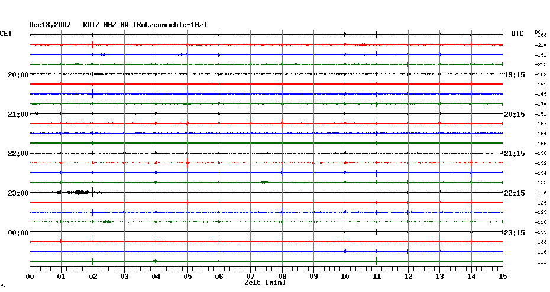This screenshot has height=292, width=550.
Task: Select DC offset value -134
Action: 541,173
